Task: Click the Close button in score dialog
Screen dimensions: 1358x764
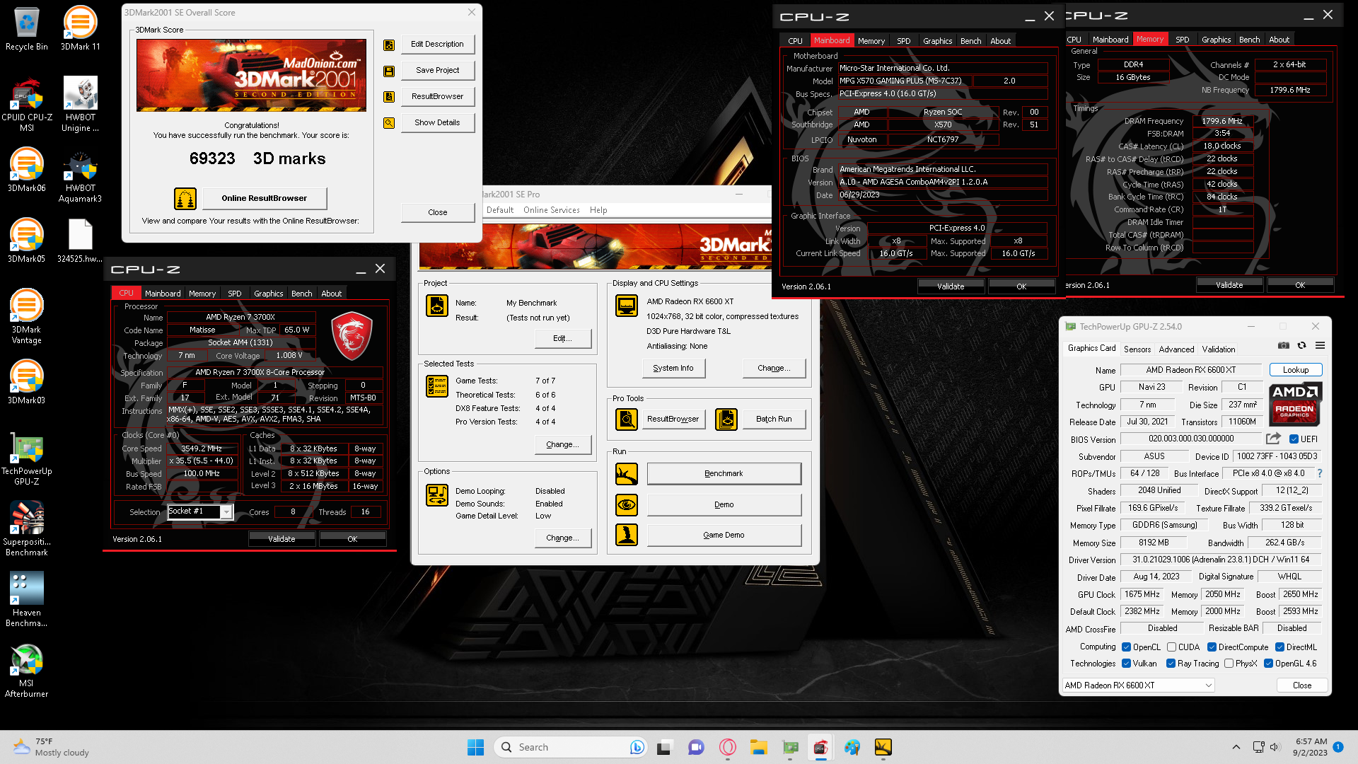Action: [437, 212]
